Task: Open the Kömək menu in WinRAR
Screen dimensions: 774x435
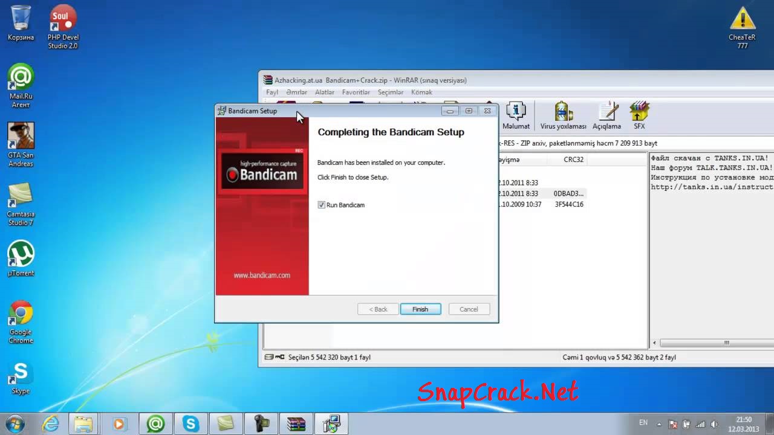Action: [421, 92]
